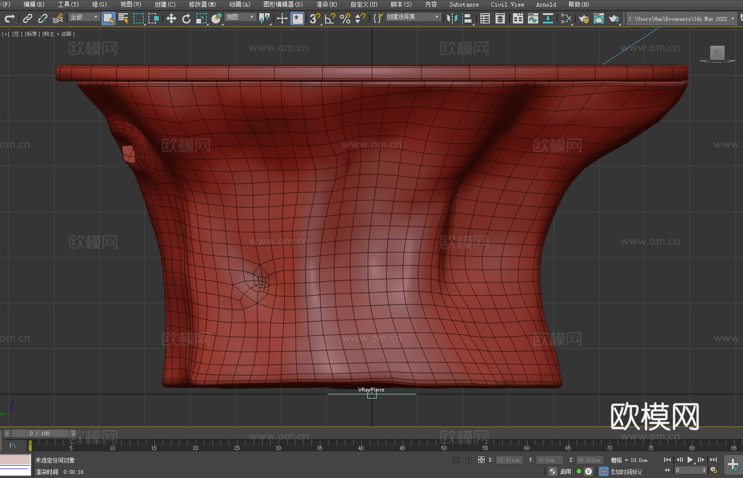The image size is (743, 478).
Task: Click the Redo arrow icon
Action: [x=9, y=18]
